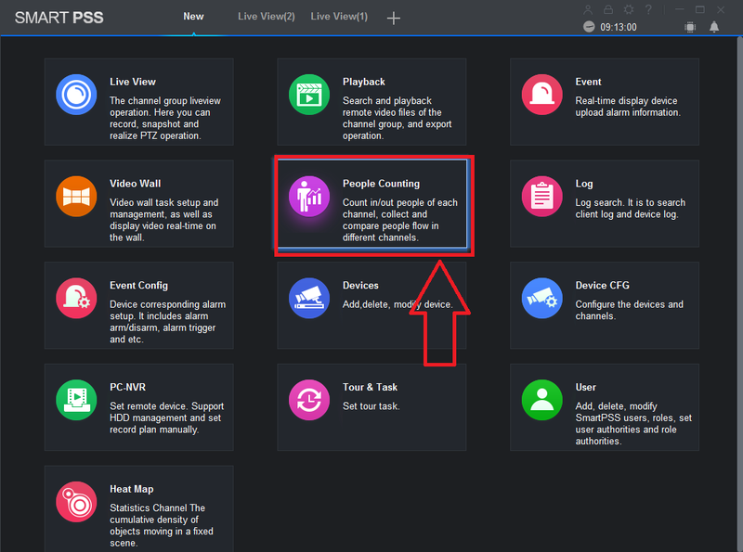Viewport: 743px width, 552px height.
Task: Click the CPU chip status icon
Action: tap(690, 27)
